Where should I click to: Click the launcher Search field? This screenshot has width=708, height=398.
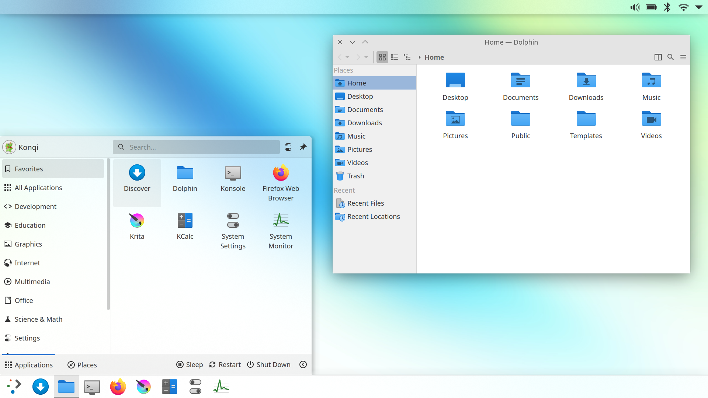196,147
